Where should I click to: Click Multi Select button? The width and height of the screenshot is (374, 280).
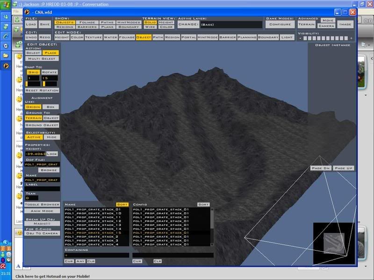[42, 59]
